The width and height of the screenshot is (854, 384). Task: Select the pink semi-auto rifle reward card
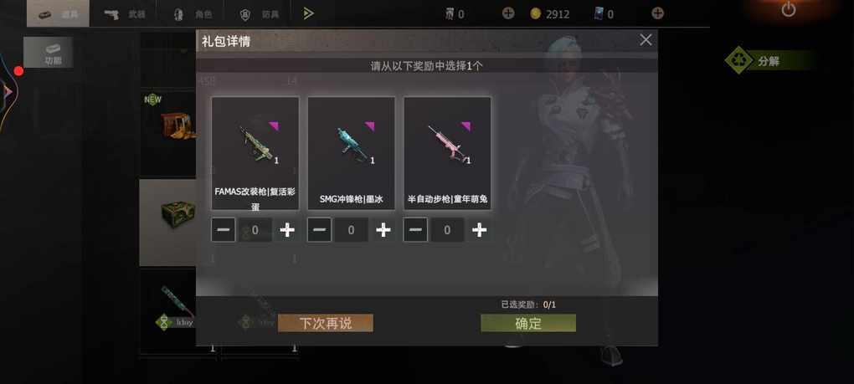[447, 153]
